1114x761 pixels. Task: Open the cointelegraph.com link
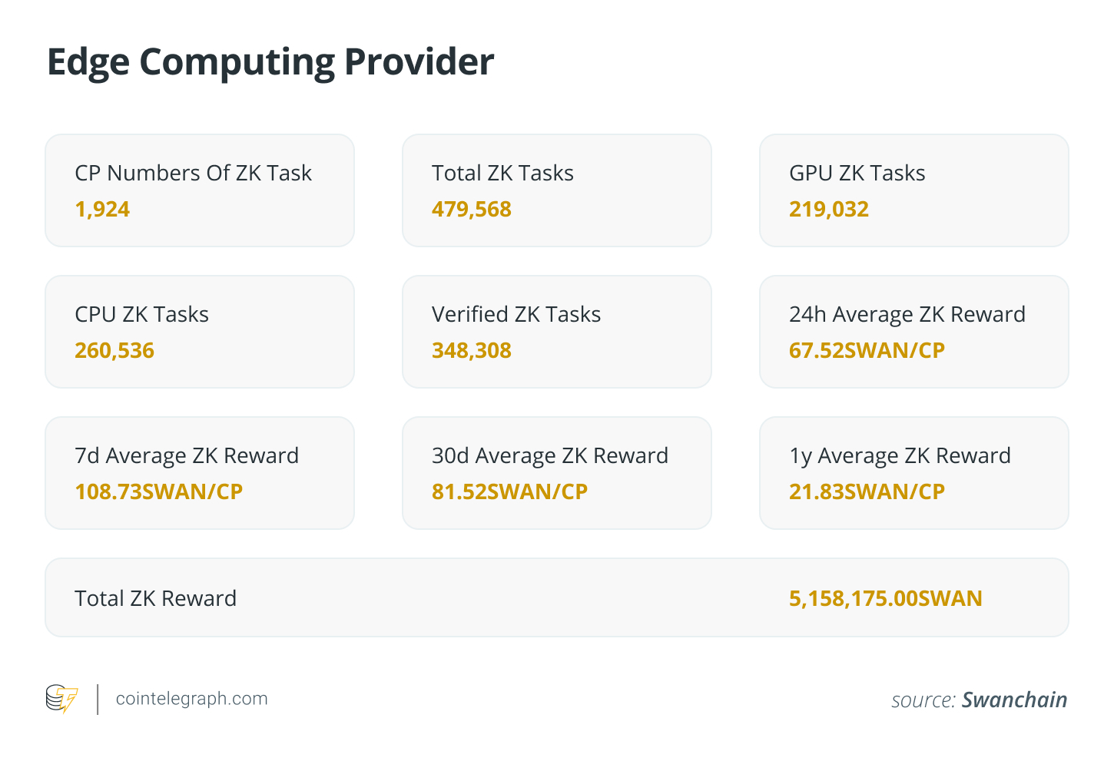tap(192, 699)
